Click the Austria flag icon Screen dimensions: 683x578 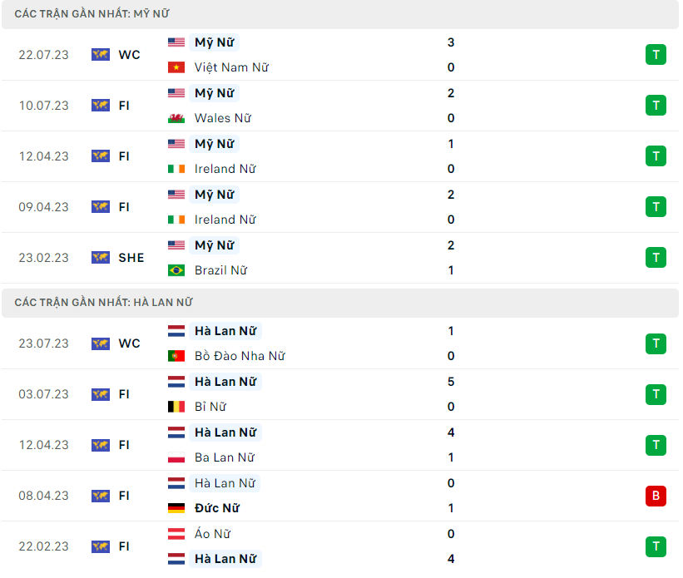coord(176,534)
